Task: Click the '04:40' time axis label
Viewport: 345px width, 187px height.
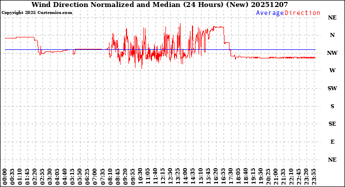Action: pos(64,177)
